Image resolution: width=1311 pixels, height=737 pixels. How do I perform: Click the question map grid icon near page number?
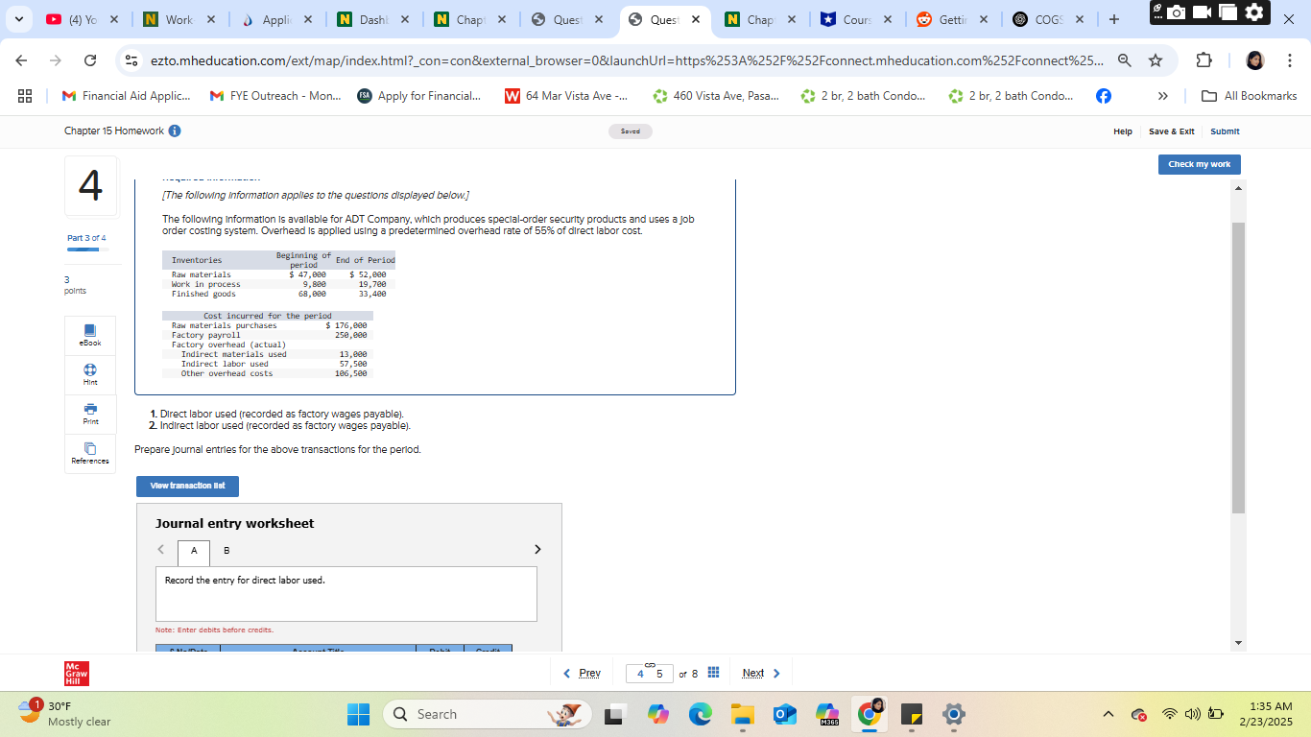point(713,673)
